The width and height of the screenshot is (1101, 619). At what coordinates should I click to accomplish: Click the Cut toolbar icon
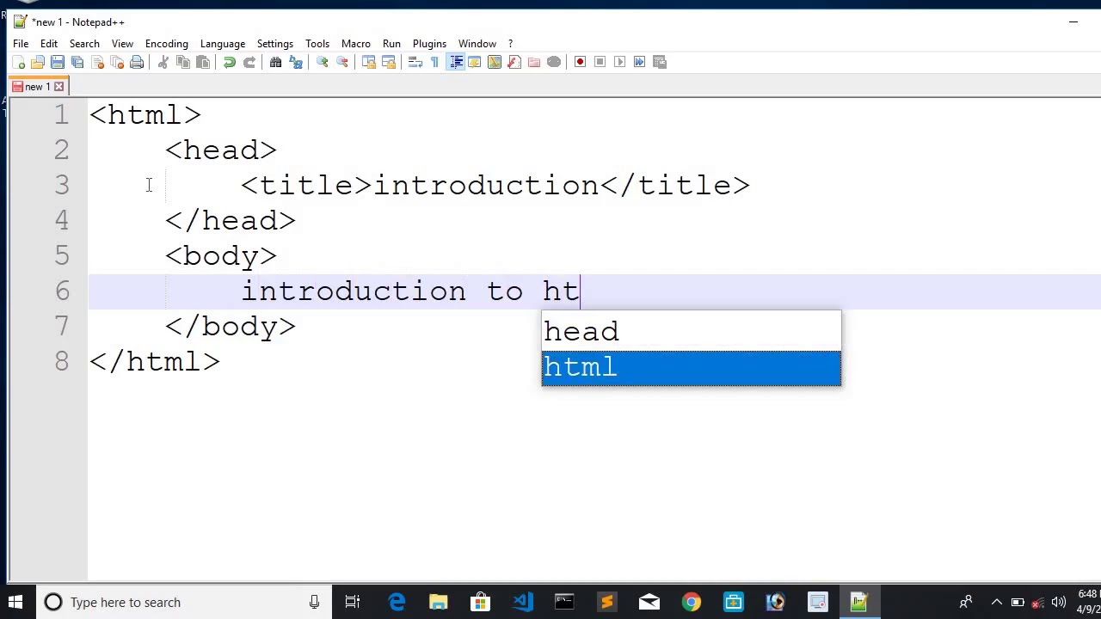(163, 62)
